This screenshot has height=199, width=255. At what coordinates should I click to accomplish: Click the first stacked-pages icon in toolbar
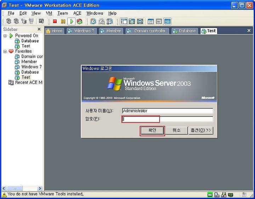coord(9,21)
